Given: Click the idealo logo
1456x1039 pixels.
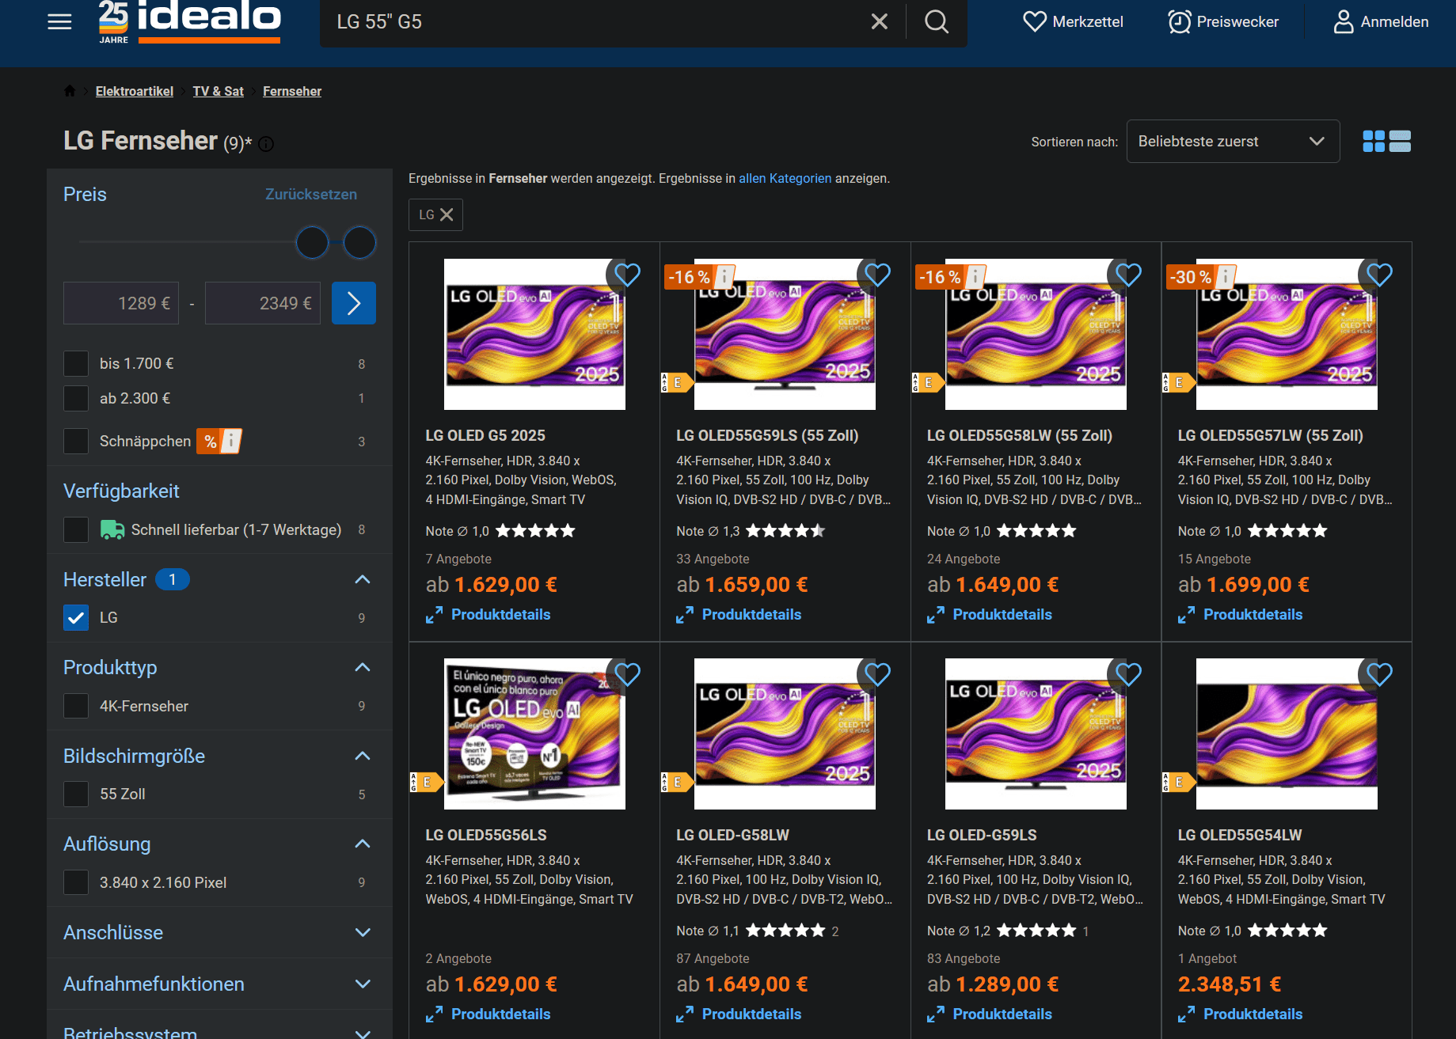Looking at the screenshot, I should click(190, 21).
